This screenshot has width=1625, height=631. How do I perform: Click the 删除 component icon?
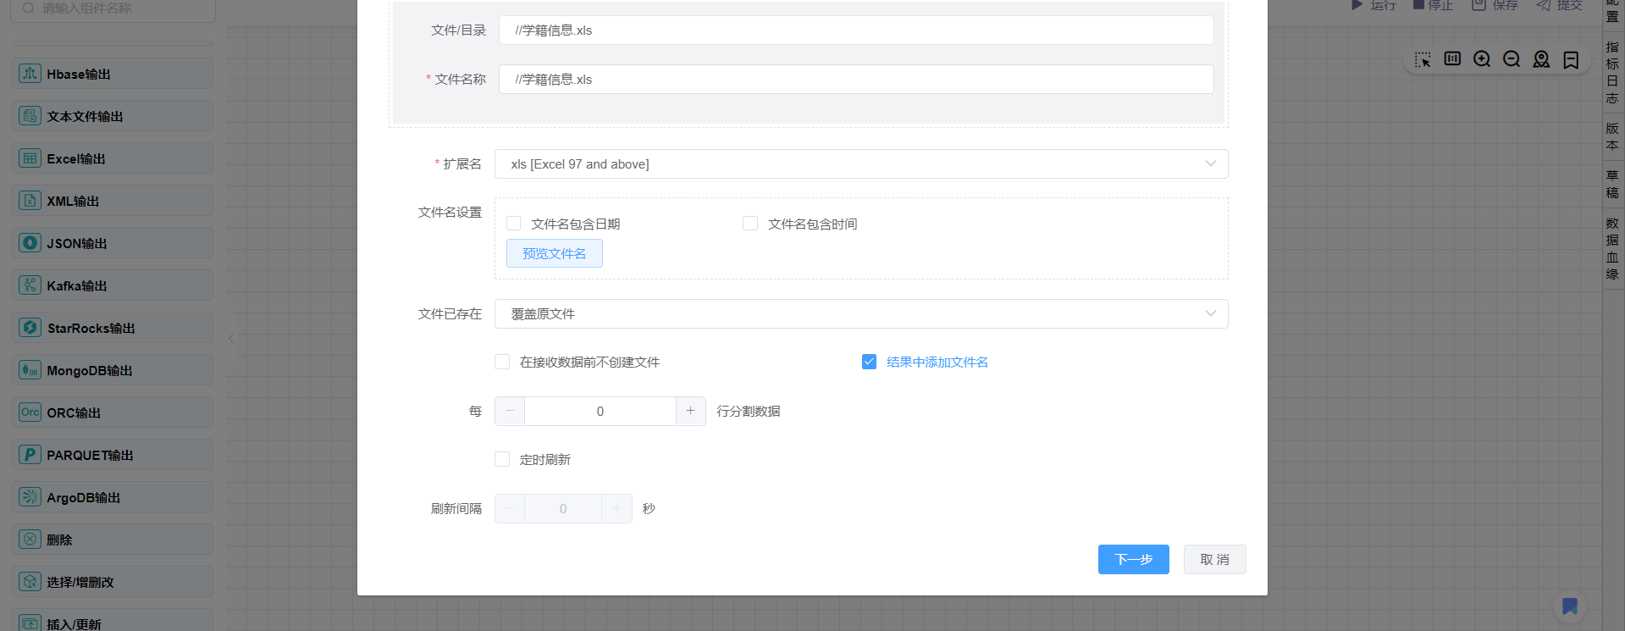click(30, 540)
